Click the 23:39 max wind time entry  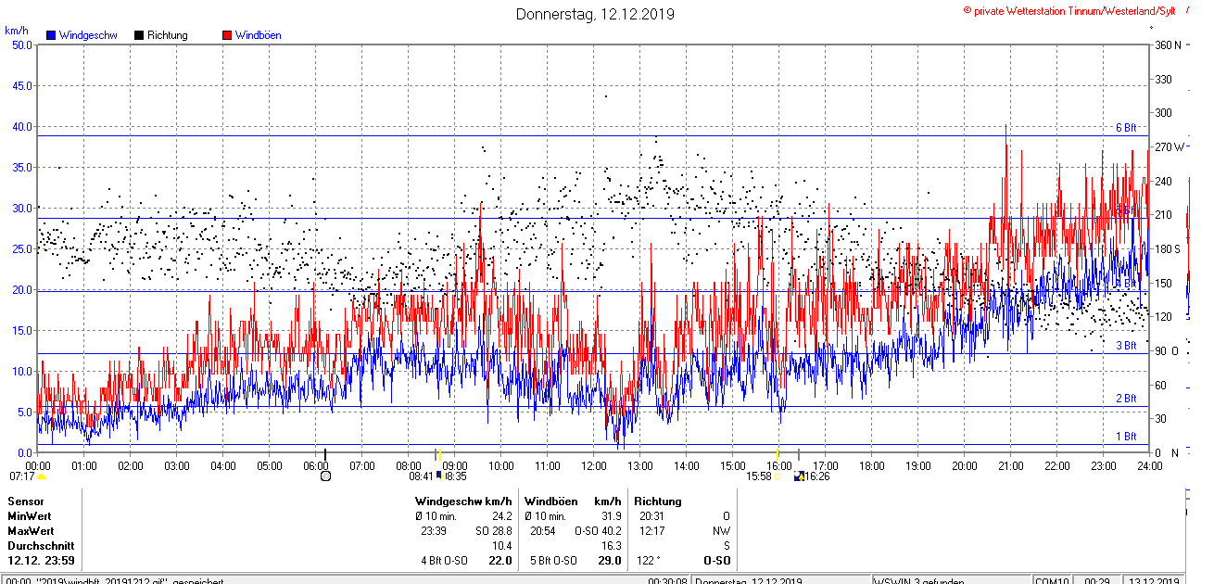click(435, 531)
